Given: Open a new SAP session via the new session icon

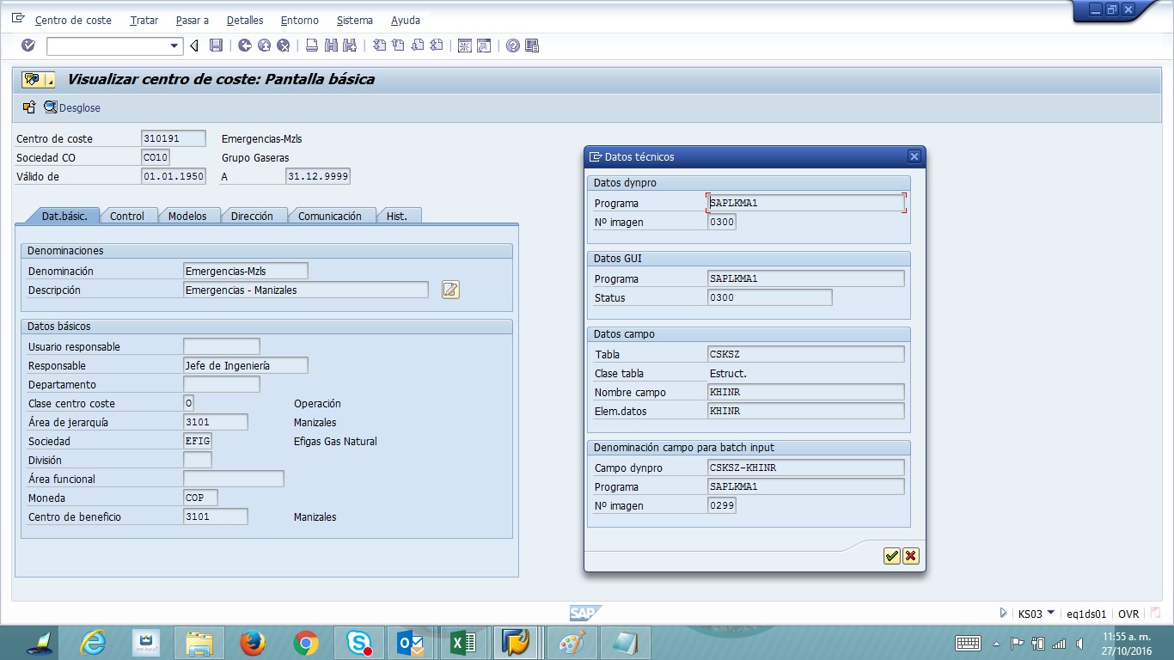Looking at the screenshot, I should click(466, 45).
